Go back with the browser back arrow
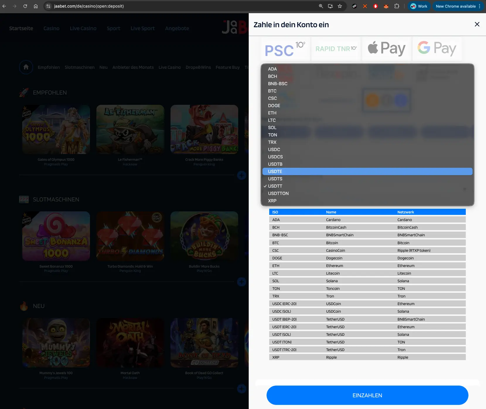Screen dimensions: 486x409 [4, 6]
